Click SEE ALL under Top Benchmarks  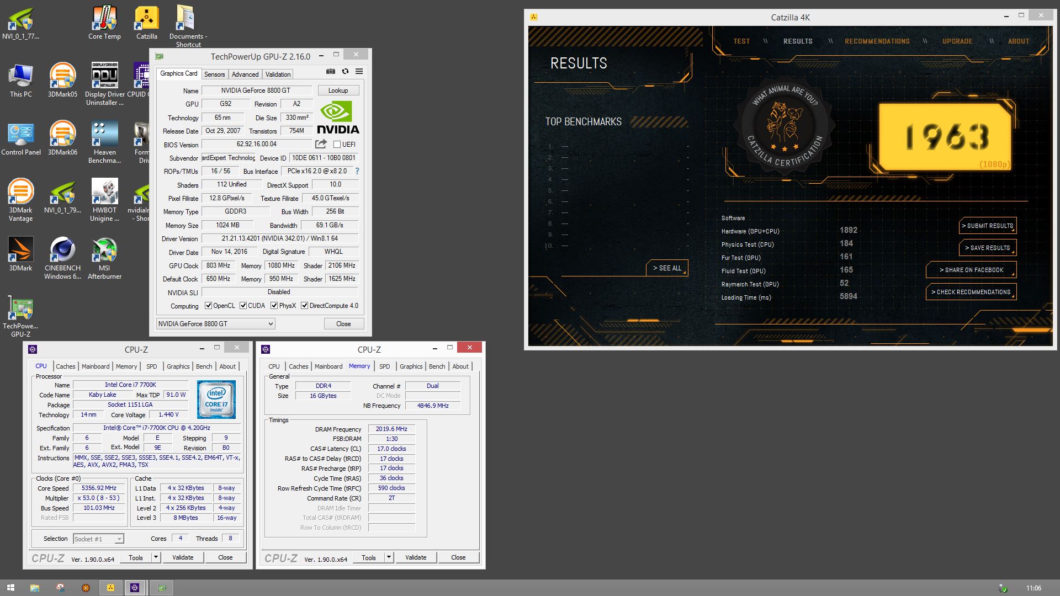(x=667, y=268)
